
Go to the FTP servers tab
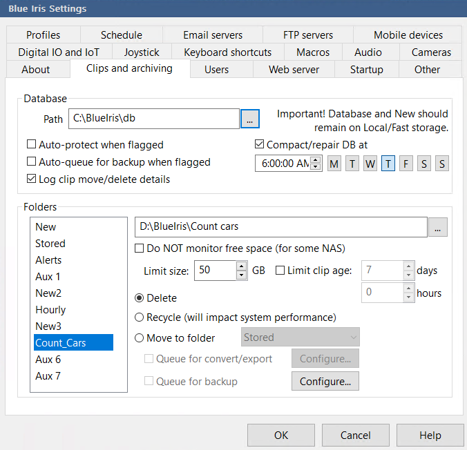tap(308, 35)
